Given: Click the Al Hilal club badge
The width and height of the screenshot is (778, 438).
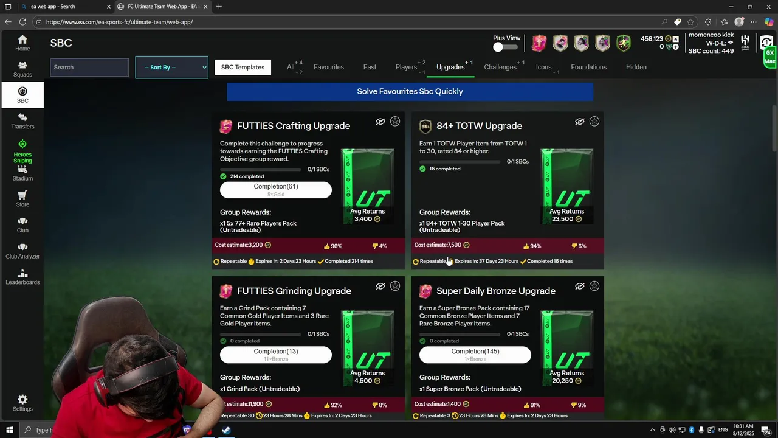Looking at the screenshot, I should point(745,43).
